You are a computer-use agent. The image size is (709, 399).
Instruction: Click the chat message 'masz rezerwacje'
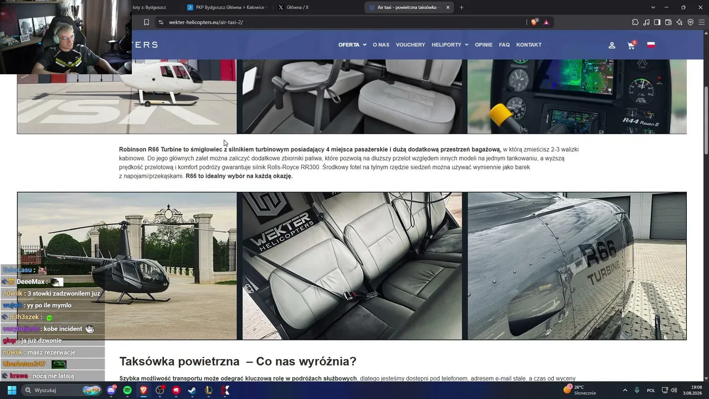pos(51,352)
